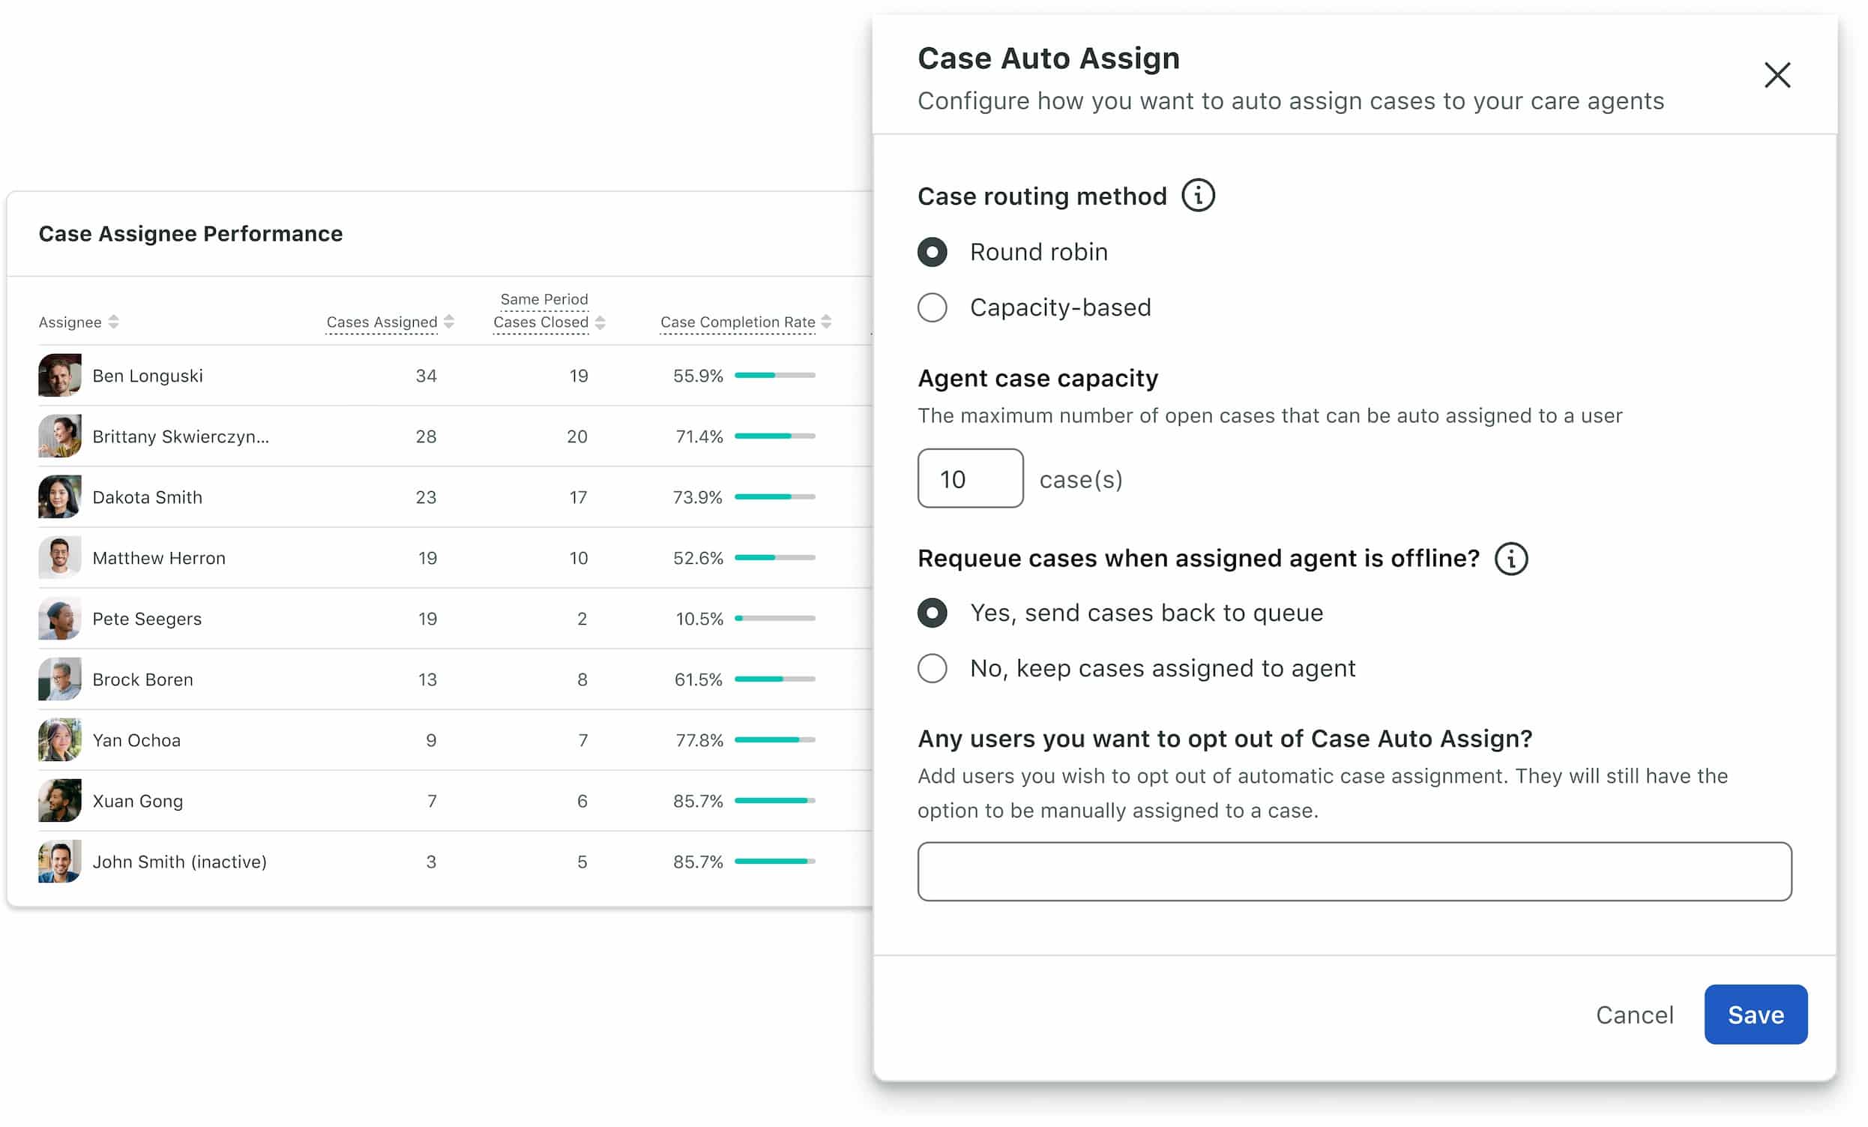
Task: Edit the agent case capacity value
Action: coord(970,478)
